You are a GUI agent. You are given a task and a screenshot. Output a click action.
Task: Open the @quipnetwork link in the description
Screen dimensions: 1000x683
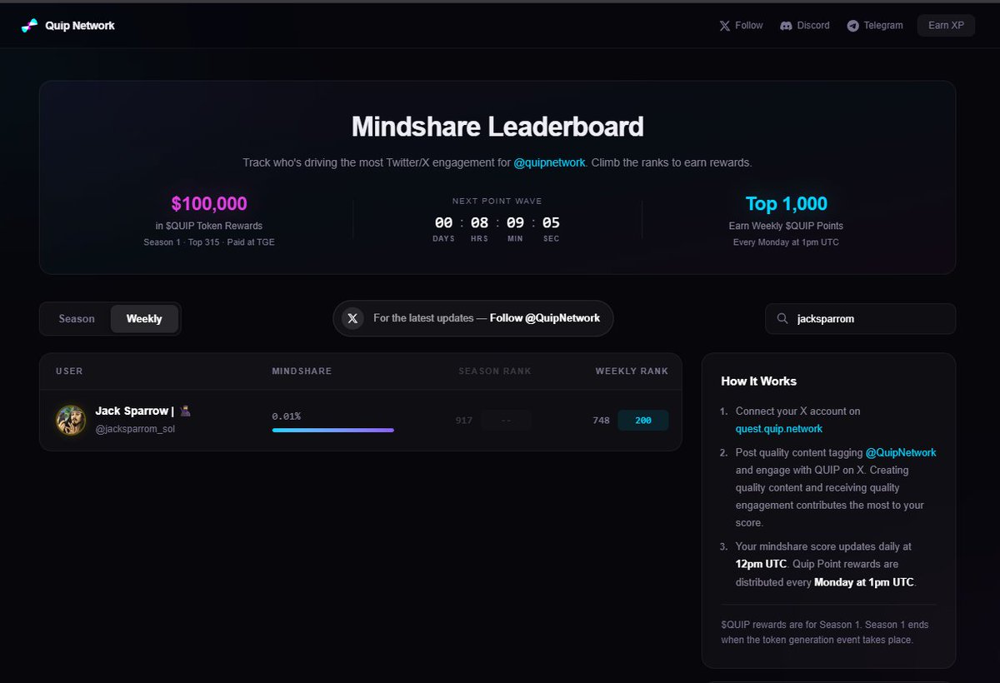pos(549,162)
